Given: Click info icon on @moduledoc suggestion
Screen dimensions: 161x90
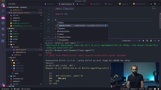Looking at the screenshot, I should 105,25.
